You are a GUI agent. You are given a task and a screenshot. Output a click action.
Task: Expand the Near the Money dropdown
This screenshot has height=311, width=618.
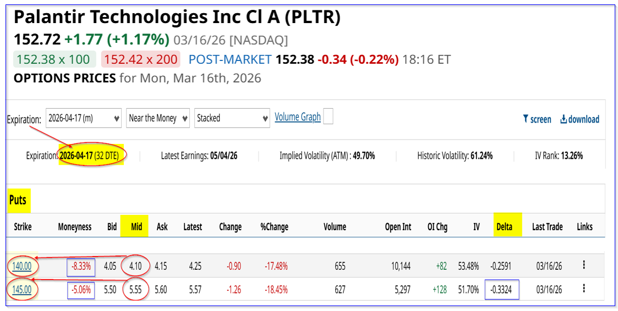pyautogui.click(x=158, y=118)
